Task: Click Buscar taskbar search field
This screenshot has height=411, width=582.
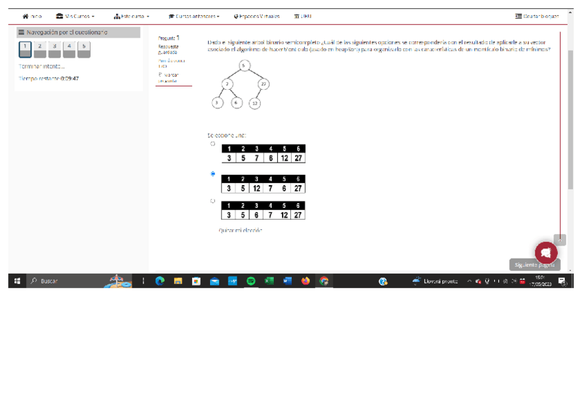Action: point(79,281)
